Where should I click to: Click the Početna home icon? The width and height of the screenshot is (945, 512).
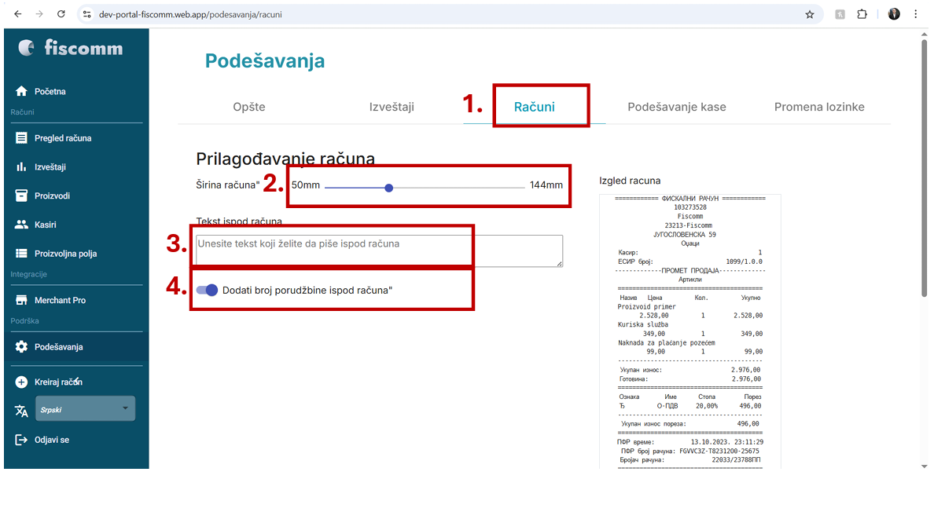point(21,91)
